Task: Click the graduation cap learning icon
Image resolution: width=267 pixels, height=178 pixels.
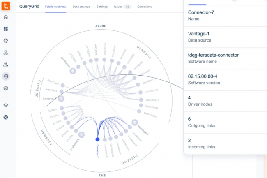Action: (x=6, y=105)
